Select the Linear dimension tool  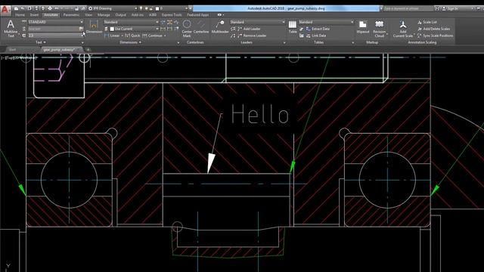[x=112, y=36]
